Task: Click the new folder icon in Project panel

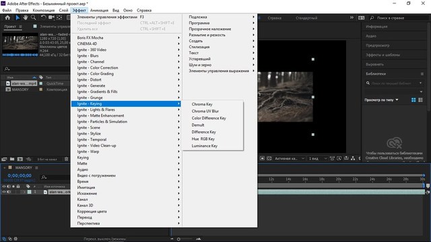Action: tap(12, 159)
